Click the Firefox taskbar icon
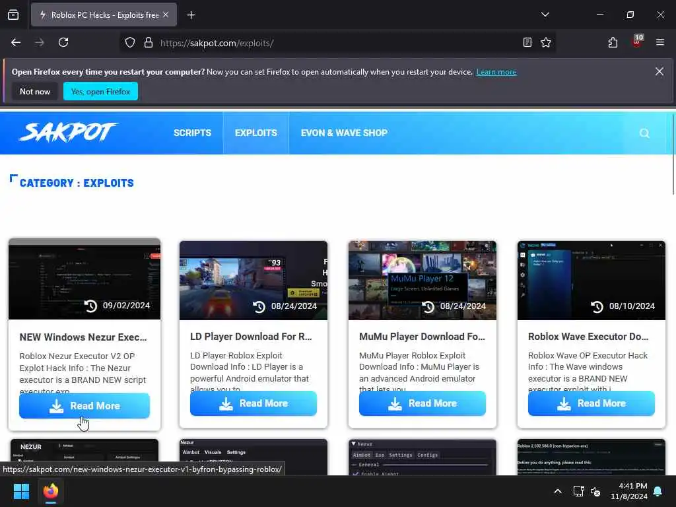The image size is (676, 507). (x=51, y=491)
